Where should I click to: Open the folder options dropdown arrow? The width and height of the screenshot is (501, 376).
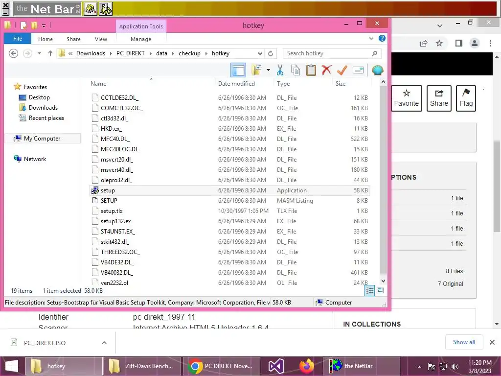(268, 70)
